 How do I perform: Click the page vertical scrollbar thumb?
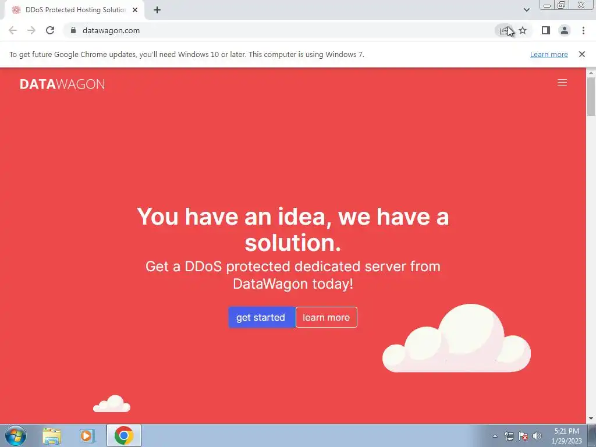591,96
